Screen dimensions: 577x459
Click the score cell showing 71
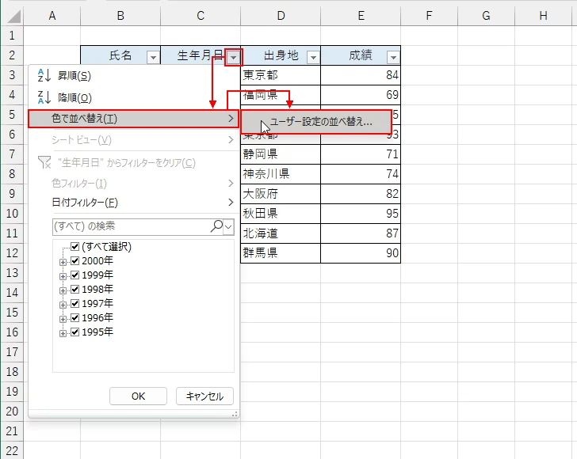[x=361, y=154]
